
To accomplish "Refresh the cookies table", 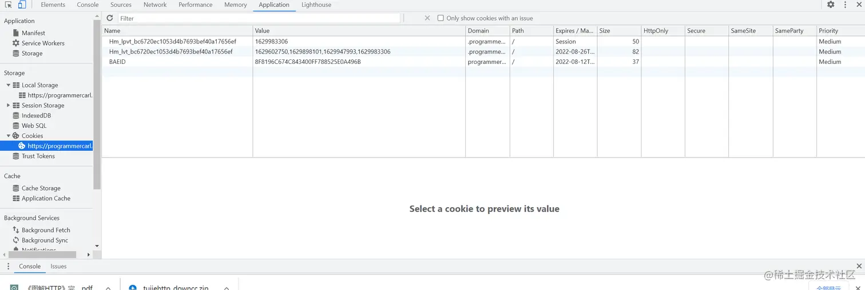I will point(110,18).
